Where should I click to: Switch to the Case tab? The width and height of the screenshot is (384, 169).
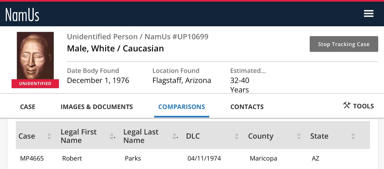click(28, 107)
